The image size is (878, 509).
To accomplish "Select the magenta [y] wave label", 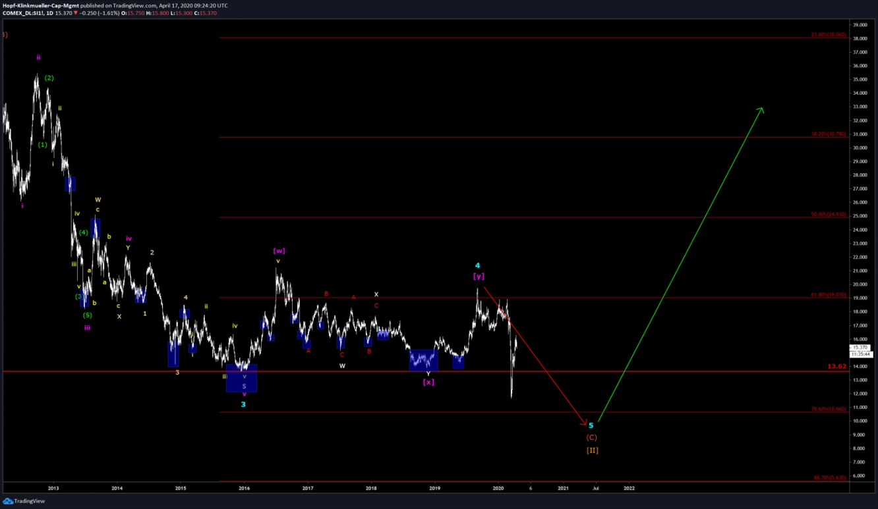I will [479, 276].
